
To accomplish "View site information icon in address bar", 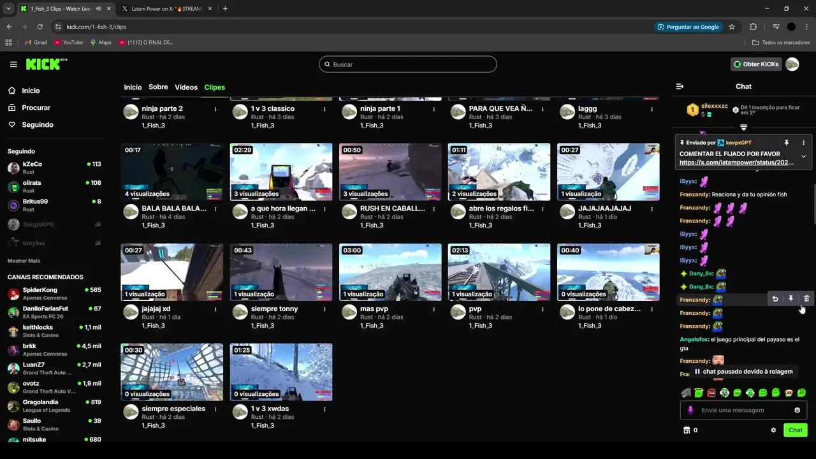I will point(58,27).
